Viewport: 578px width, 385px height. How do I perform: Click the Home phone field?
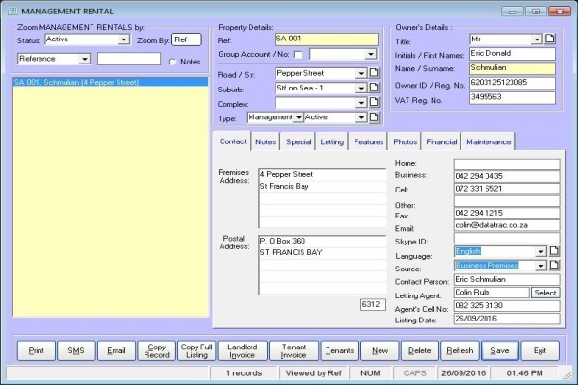click(x=507, y=164)
